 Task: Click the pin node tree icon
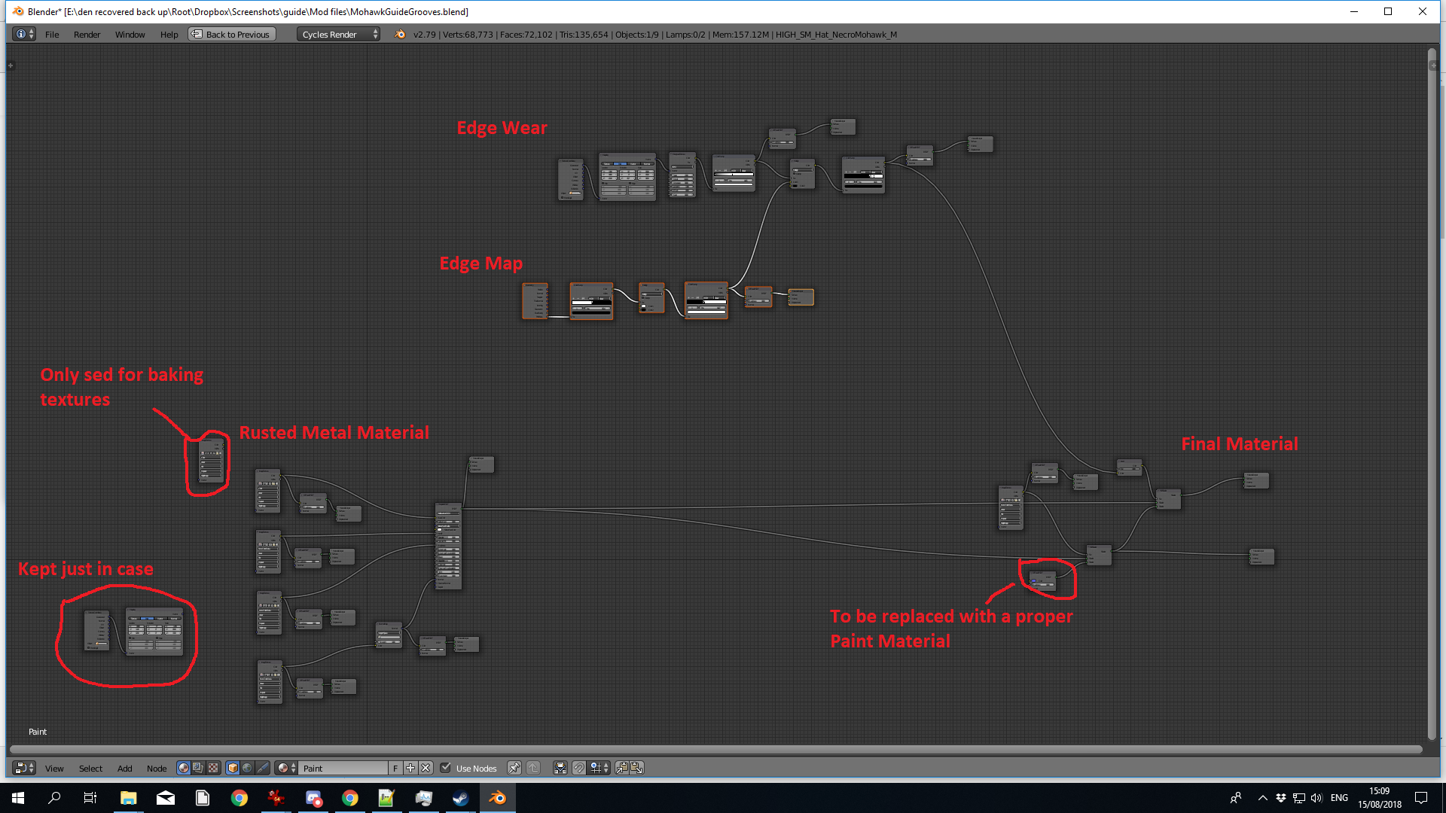point(514,768)
